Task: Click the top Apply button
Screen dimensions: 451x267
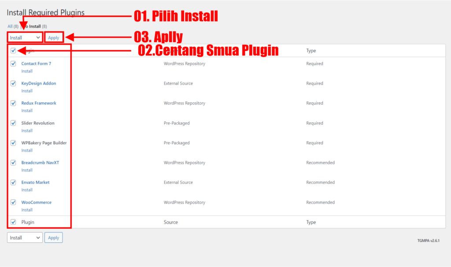Action: click(x=53, y=38)
